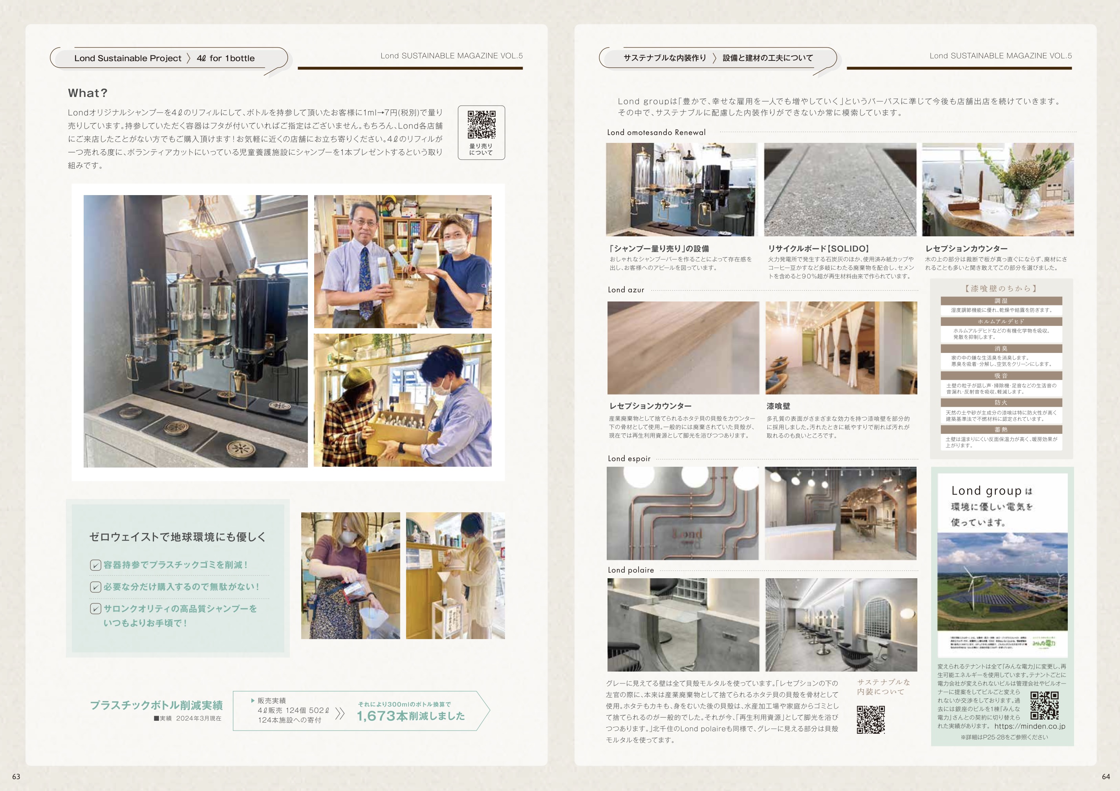
Task: Click the 「シャンプー量り売り」の設備 photo
Action: tap(681, 190)
